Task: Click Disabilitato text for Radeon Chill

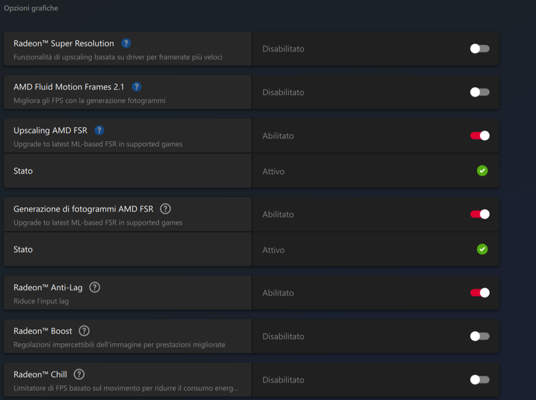Action: (283, 380)
